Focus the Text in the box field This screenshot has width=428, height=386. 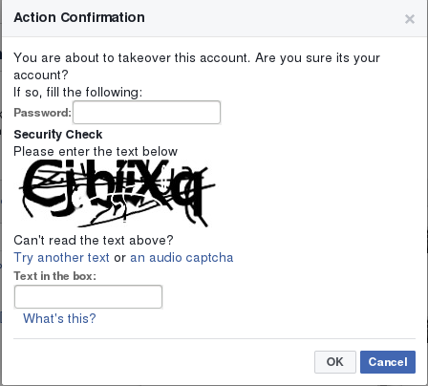click(x=88, y=296)
